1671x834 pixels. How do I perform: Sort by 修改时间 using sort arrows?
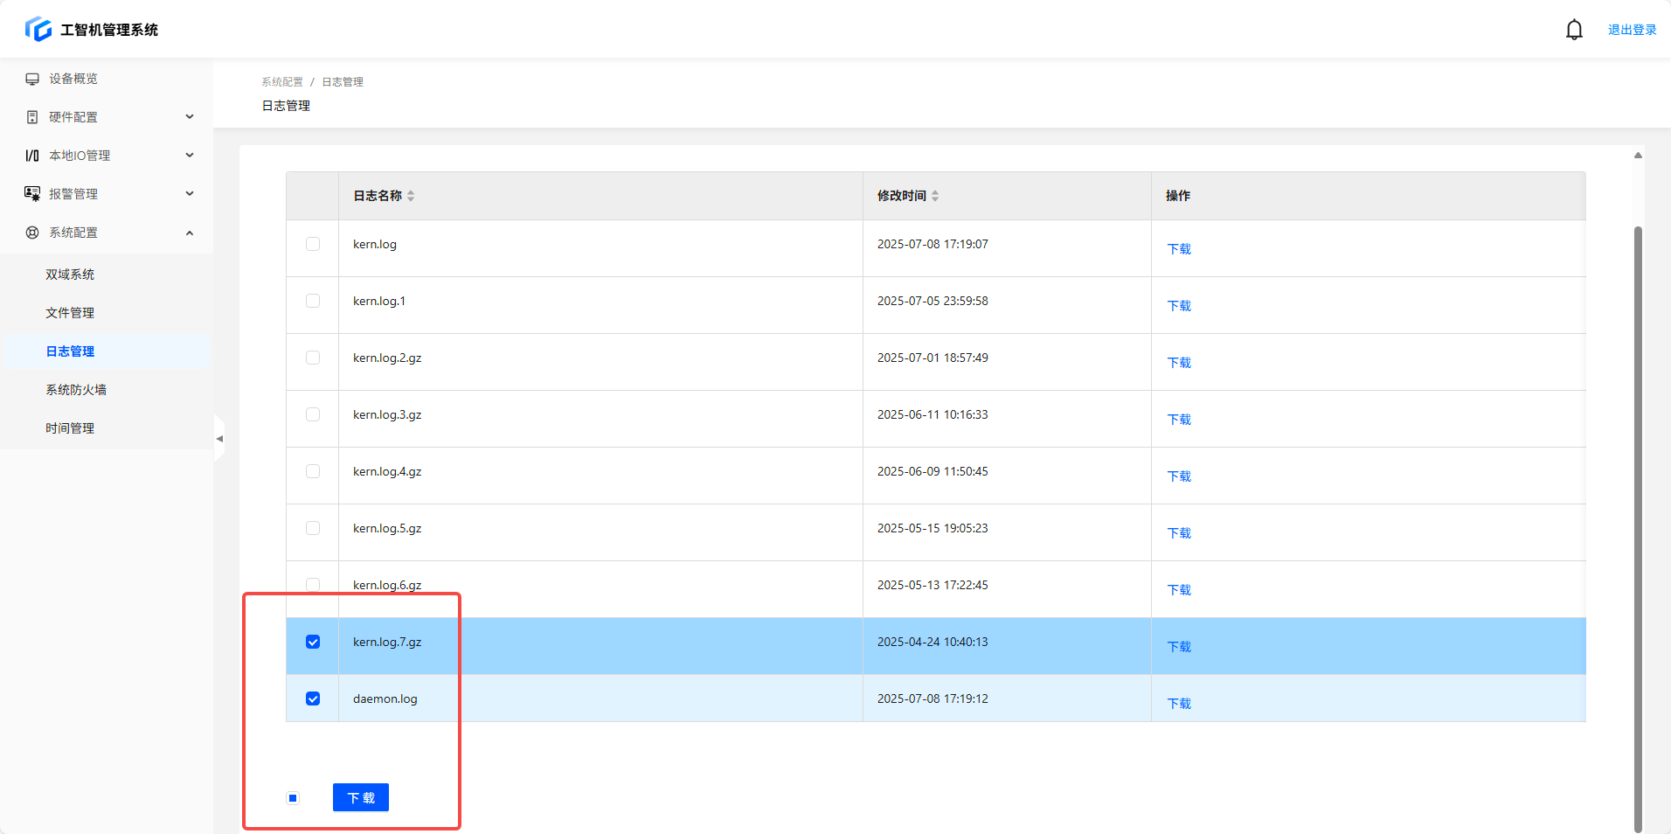(935, 196)
